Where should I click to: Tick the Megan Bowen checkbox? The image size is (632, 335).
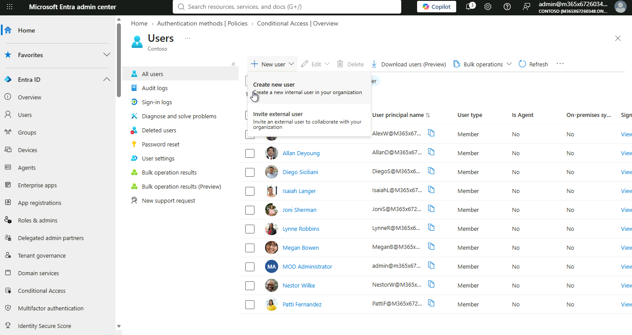click(x=250, y=248)
